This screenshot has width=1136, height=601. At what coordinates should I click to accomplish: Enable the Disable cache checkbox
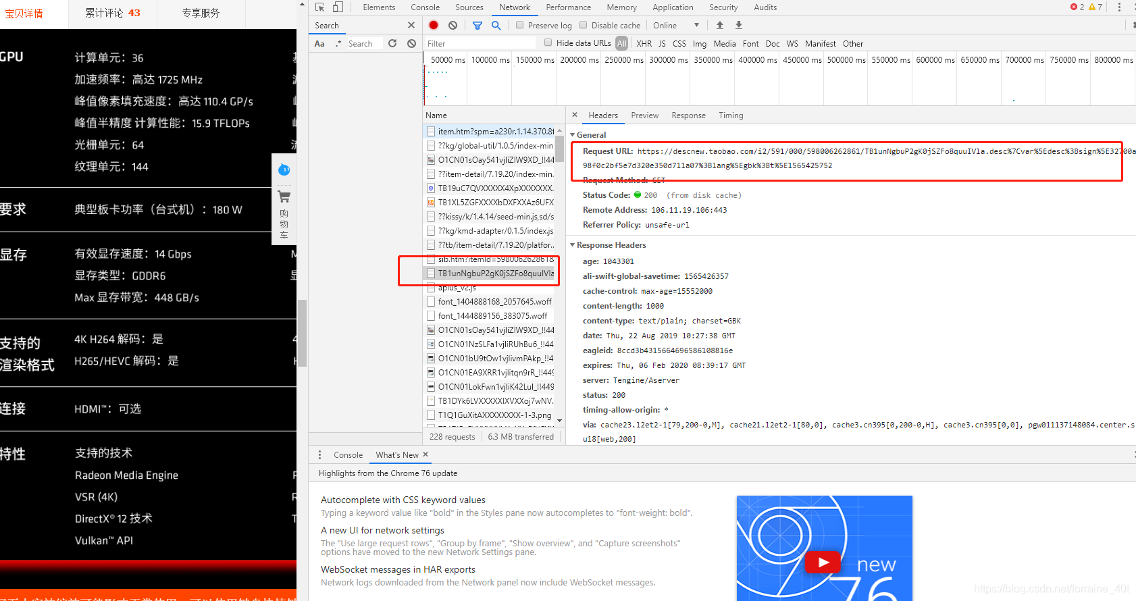pyautogui.click(x=584, y=25)
